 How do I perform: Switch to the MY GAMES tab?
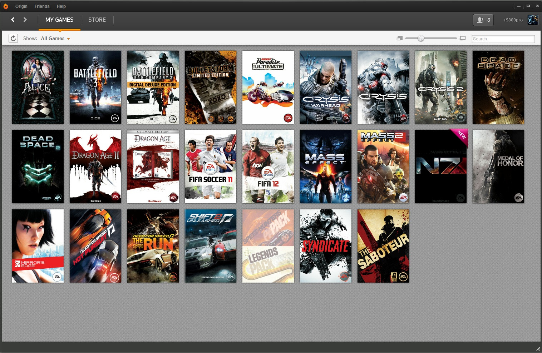point(59,20)
